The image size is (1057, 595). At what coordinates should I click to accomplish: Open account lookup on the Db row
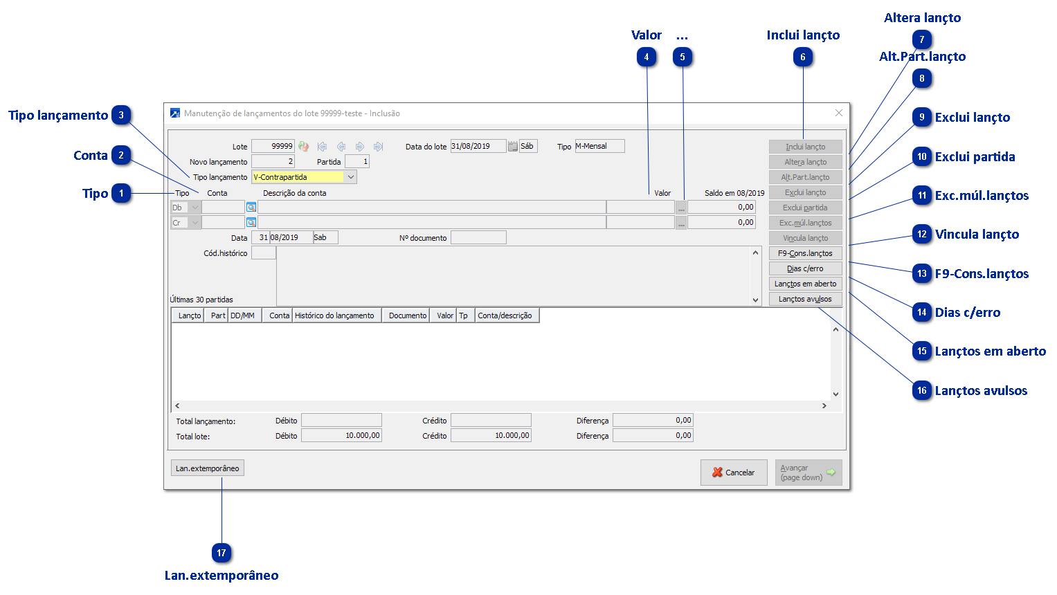point(251,207)
